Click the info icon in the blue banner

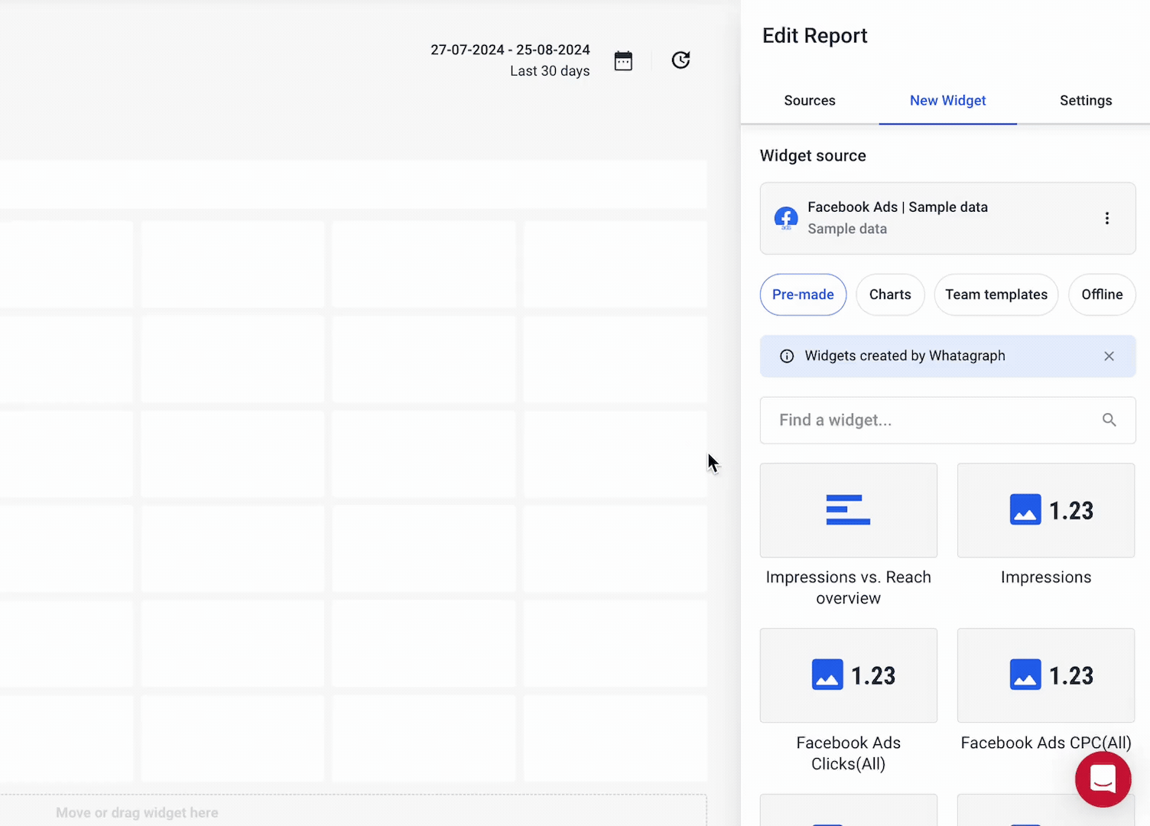click(787, 356)
